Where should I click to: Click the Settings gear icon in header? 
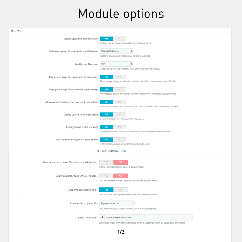(11, 31)
